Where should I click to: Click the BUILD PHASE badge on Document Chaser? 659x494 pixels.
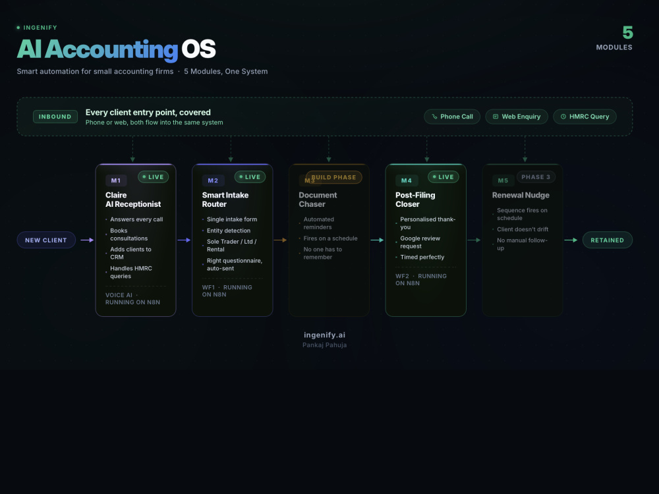coord(333,177)
